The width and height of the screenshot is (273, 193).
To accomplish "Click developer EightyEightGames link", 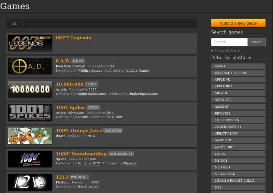I will (92, 94).
